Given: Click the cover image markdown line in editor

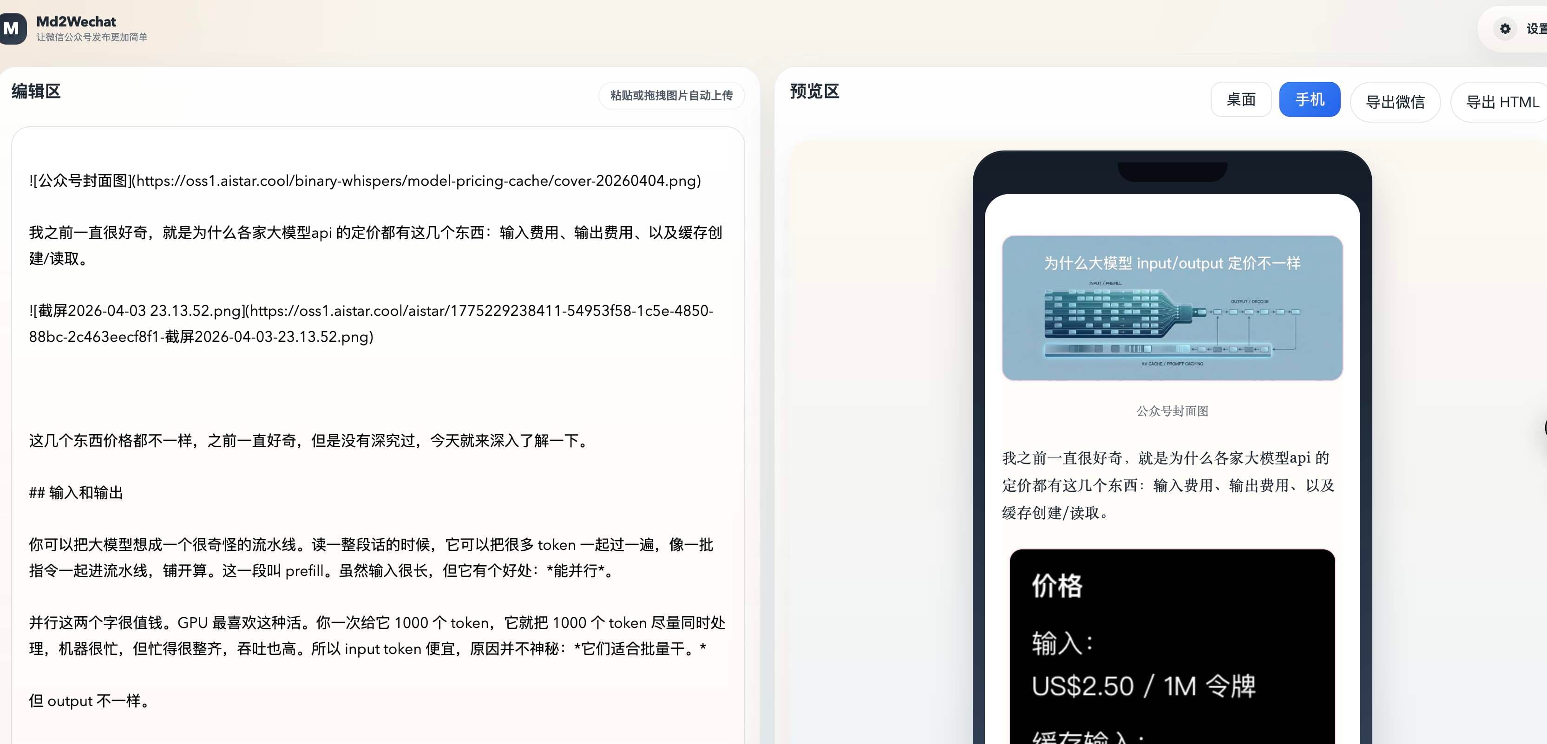Looking at the screenshot, I should point(365,181).
